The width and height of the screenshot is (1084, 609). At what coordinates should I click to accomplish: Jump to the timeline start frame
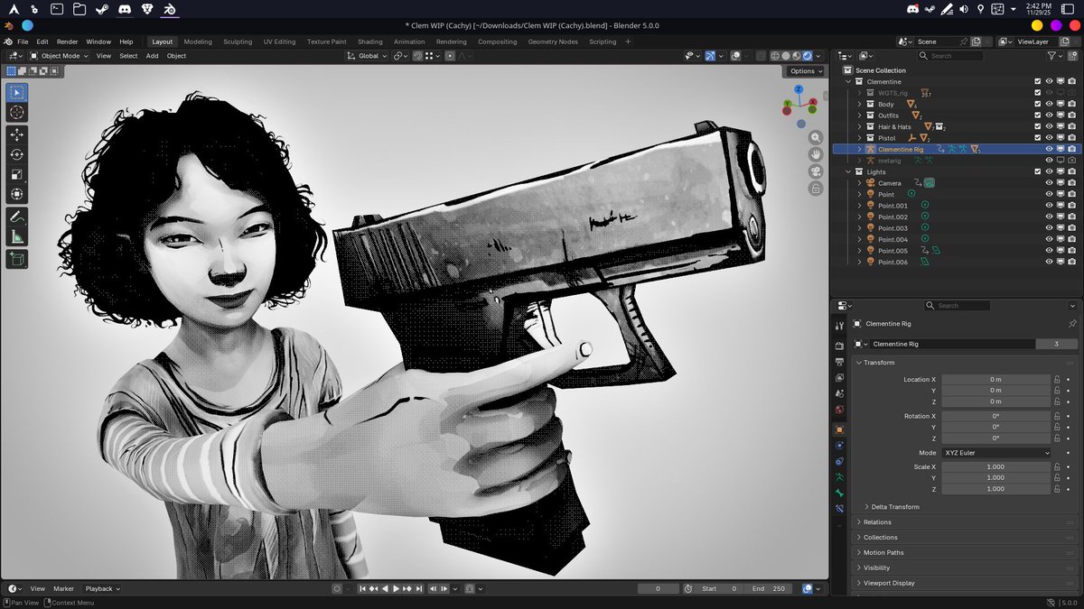coord(363,588)
